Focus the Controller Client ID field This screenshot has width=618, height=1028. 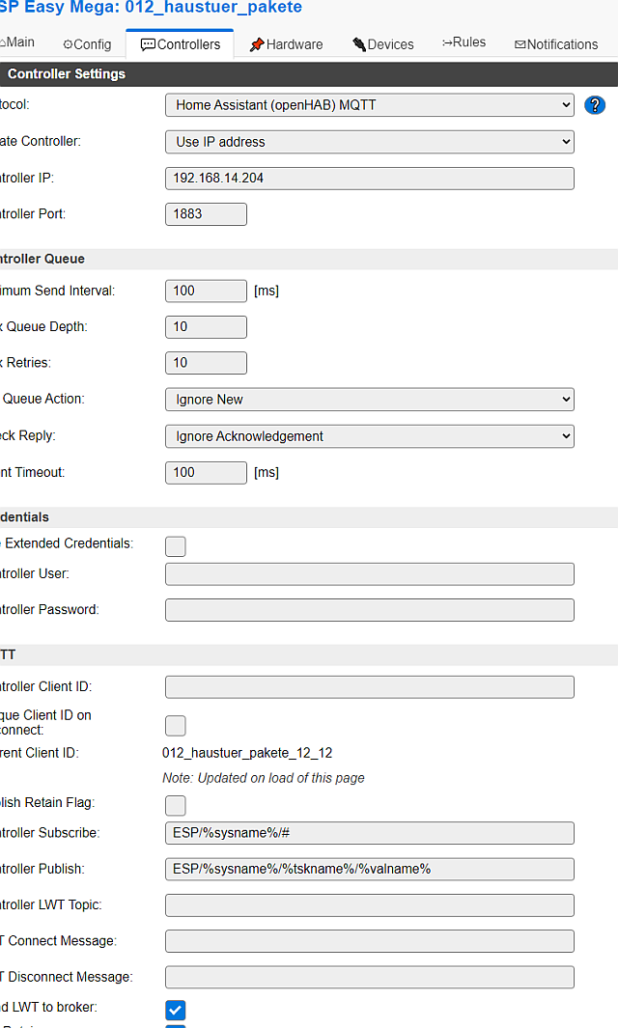(370, 687)
